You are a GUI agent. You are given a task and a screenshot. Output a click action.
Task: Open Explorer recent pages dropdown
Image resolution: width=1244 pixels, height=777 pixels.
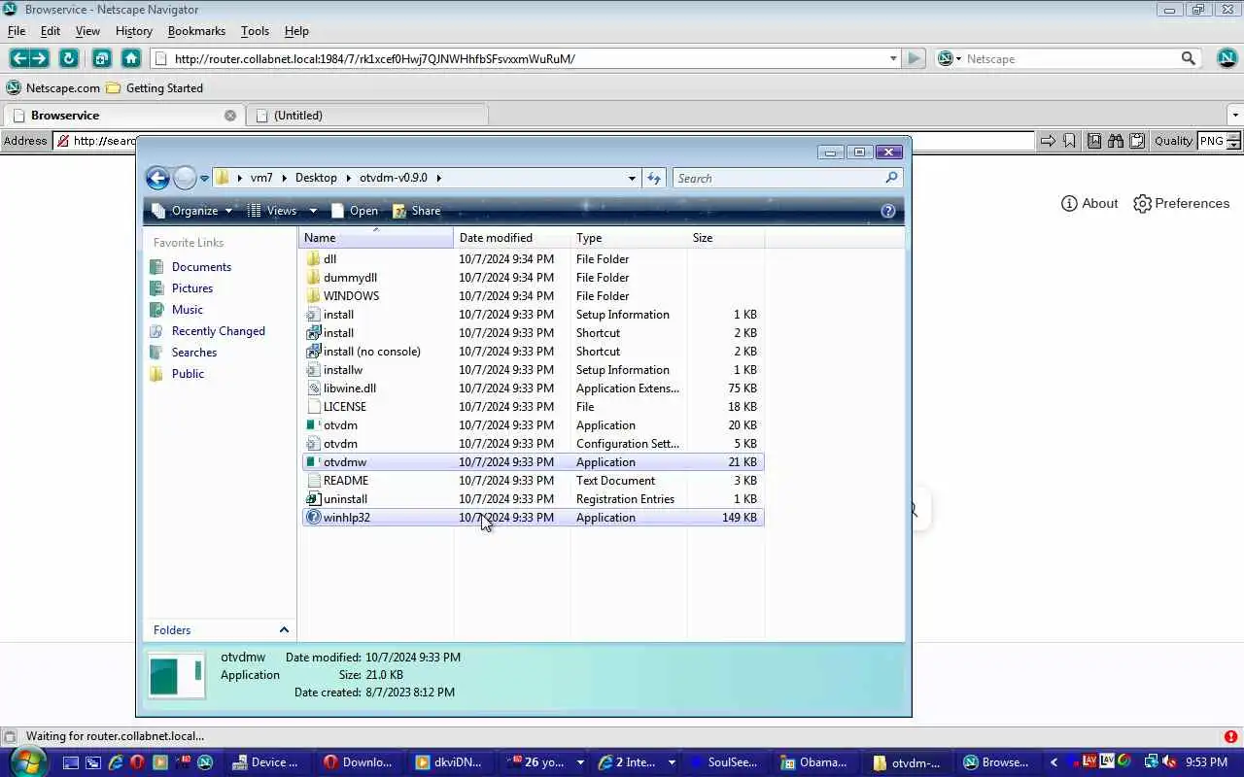(204, 179)
